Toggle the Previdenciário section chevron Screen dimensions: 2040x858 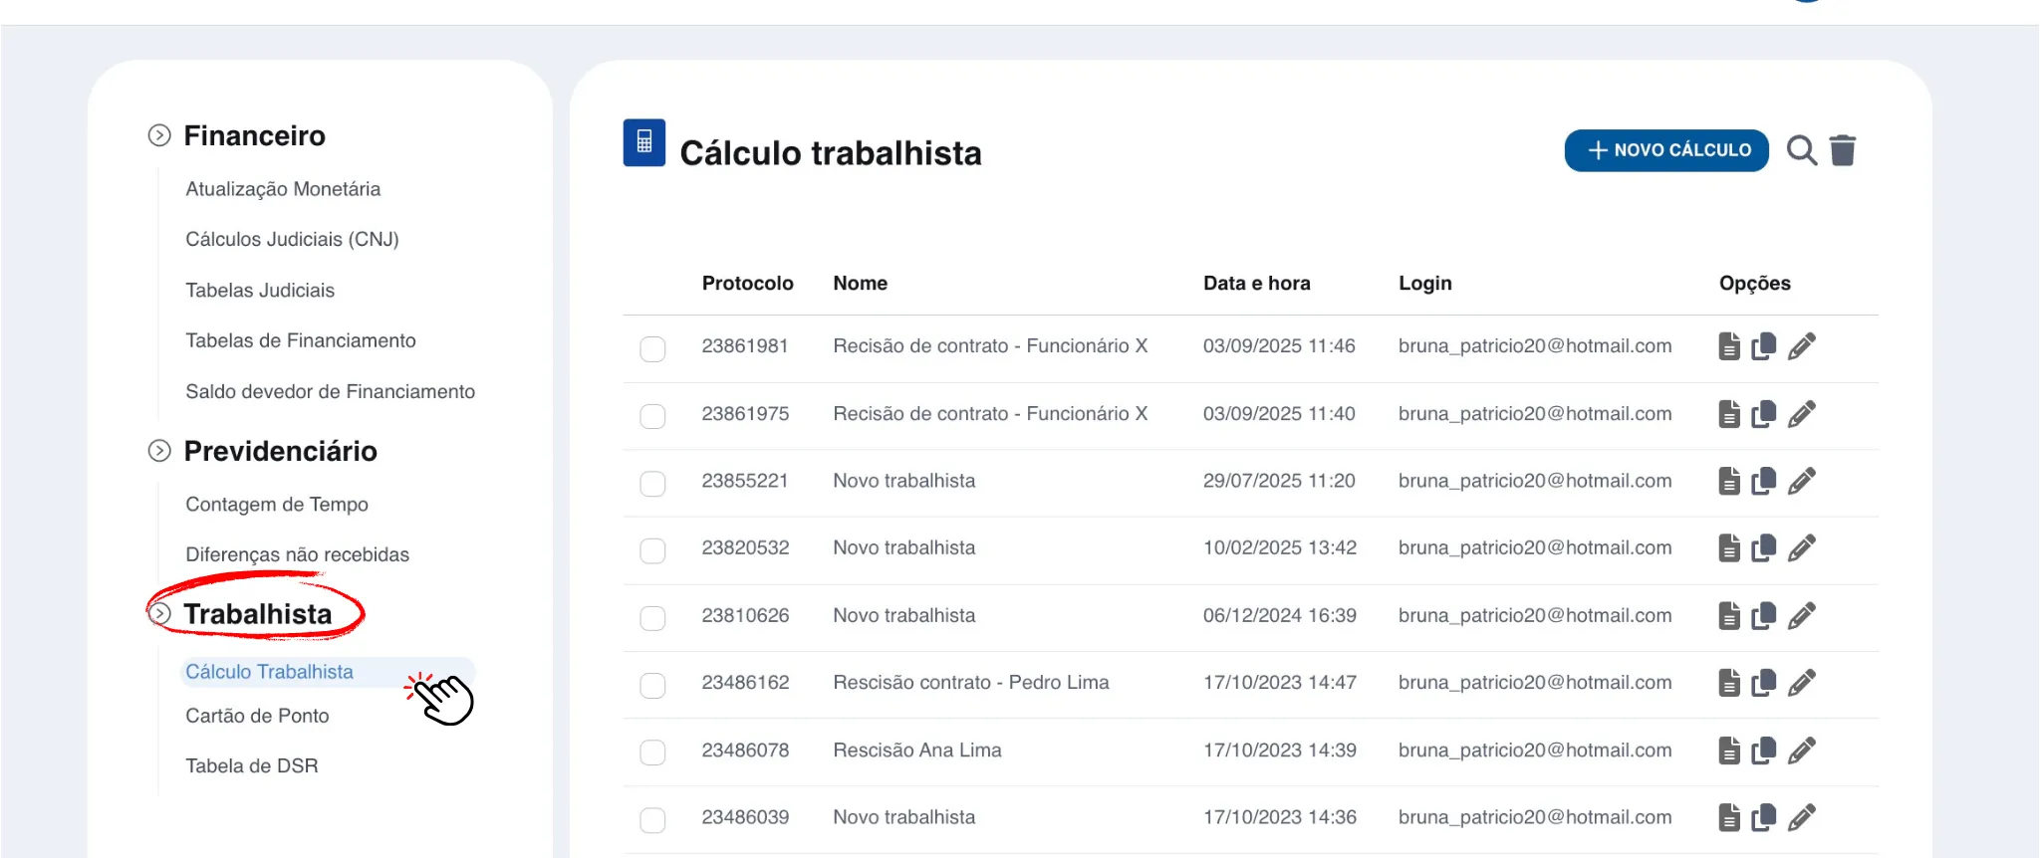click(159, 451)
